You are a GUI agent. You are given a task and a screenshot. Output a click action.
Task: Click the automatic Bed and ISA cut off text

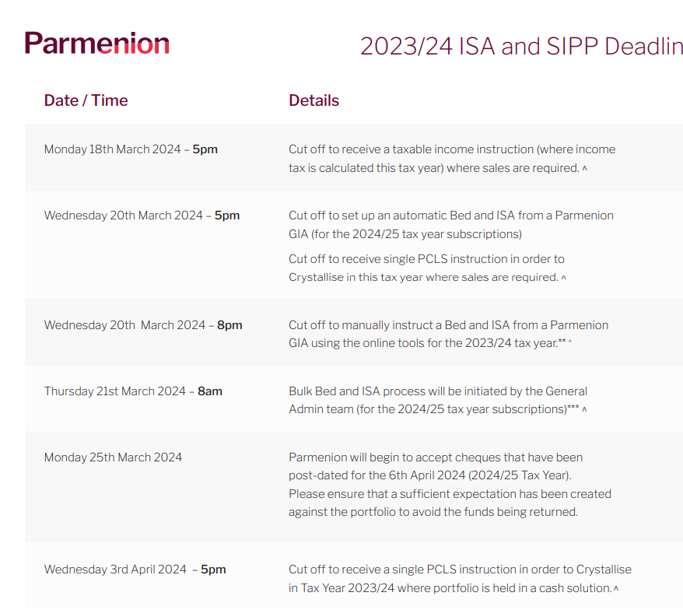pos(451,225)
